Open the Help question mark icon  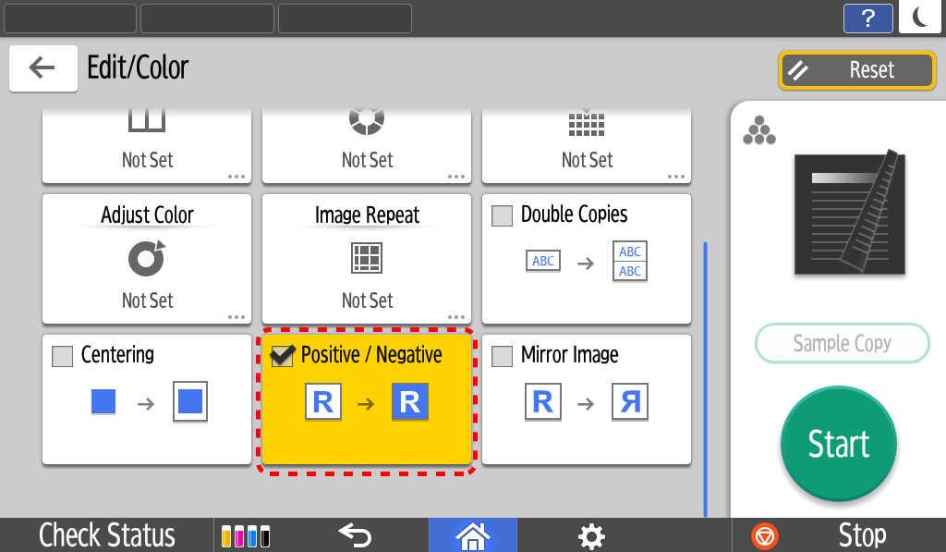tap(867, 18)
